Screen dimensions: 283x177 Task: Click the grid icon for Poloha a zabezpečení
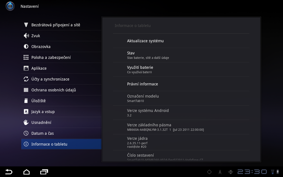(26, 57)
